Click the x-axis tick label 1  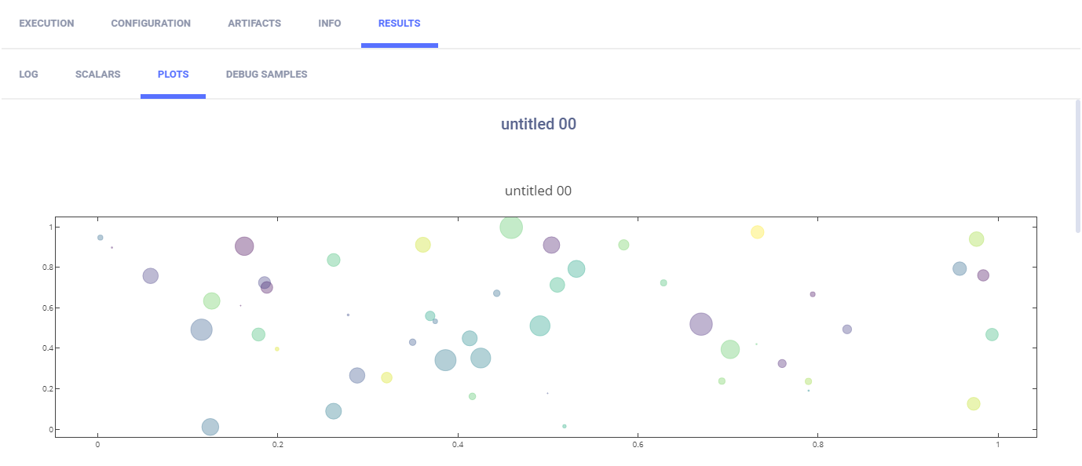click(998, 445)
